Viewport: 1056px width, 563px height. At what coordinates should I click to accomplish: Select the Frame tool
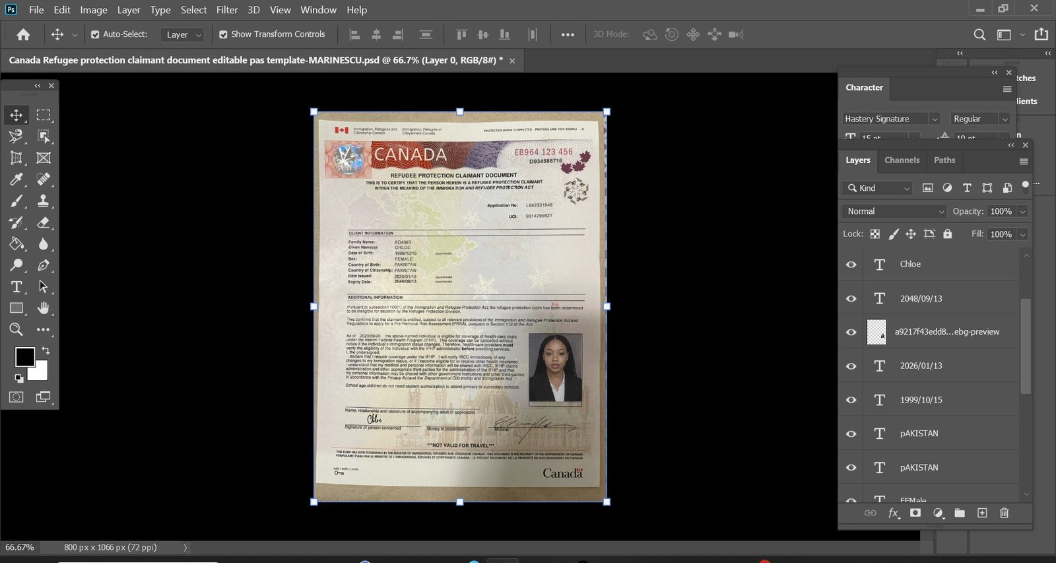click(x=44, y=158)
